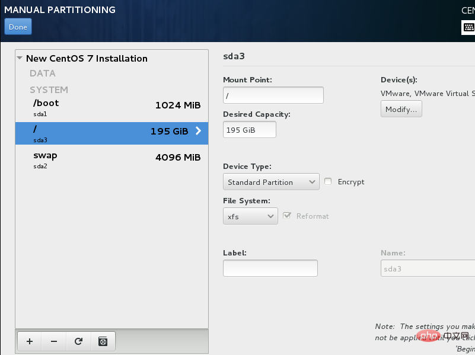Screen dimensions: 475x355
Task: Enable the Encrypt checkbox
Action: tap(328, 181)
